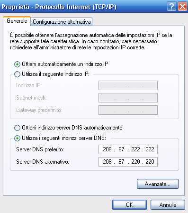
Task: Click the Help question mark icon
Action: pyautogui.click(x=172, y=7)
